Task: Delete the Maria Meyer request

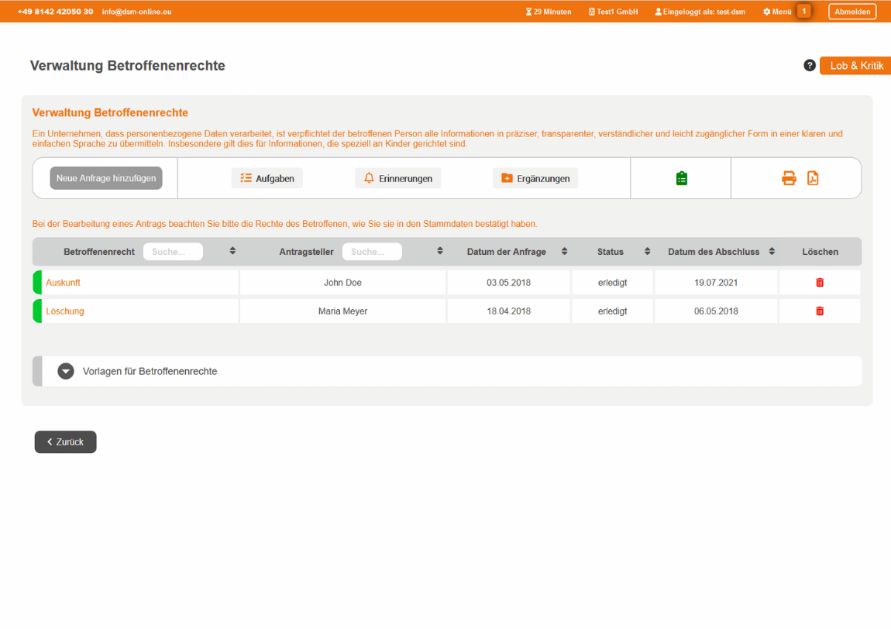Action: pos(820,311)
